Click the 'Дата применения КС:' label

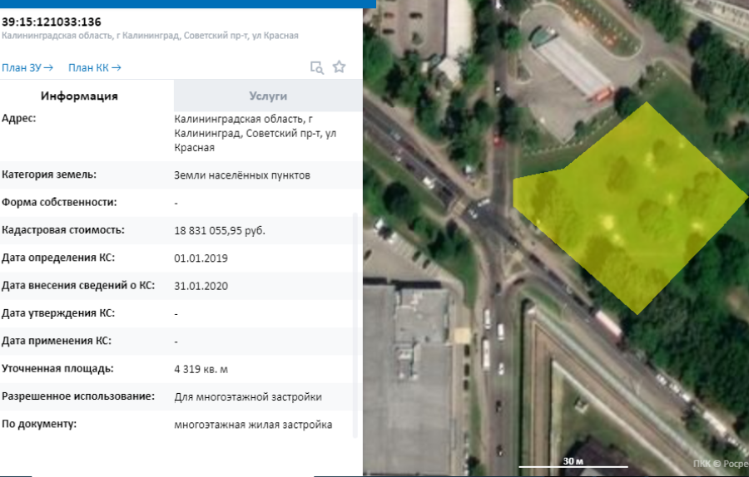56,341
